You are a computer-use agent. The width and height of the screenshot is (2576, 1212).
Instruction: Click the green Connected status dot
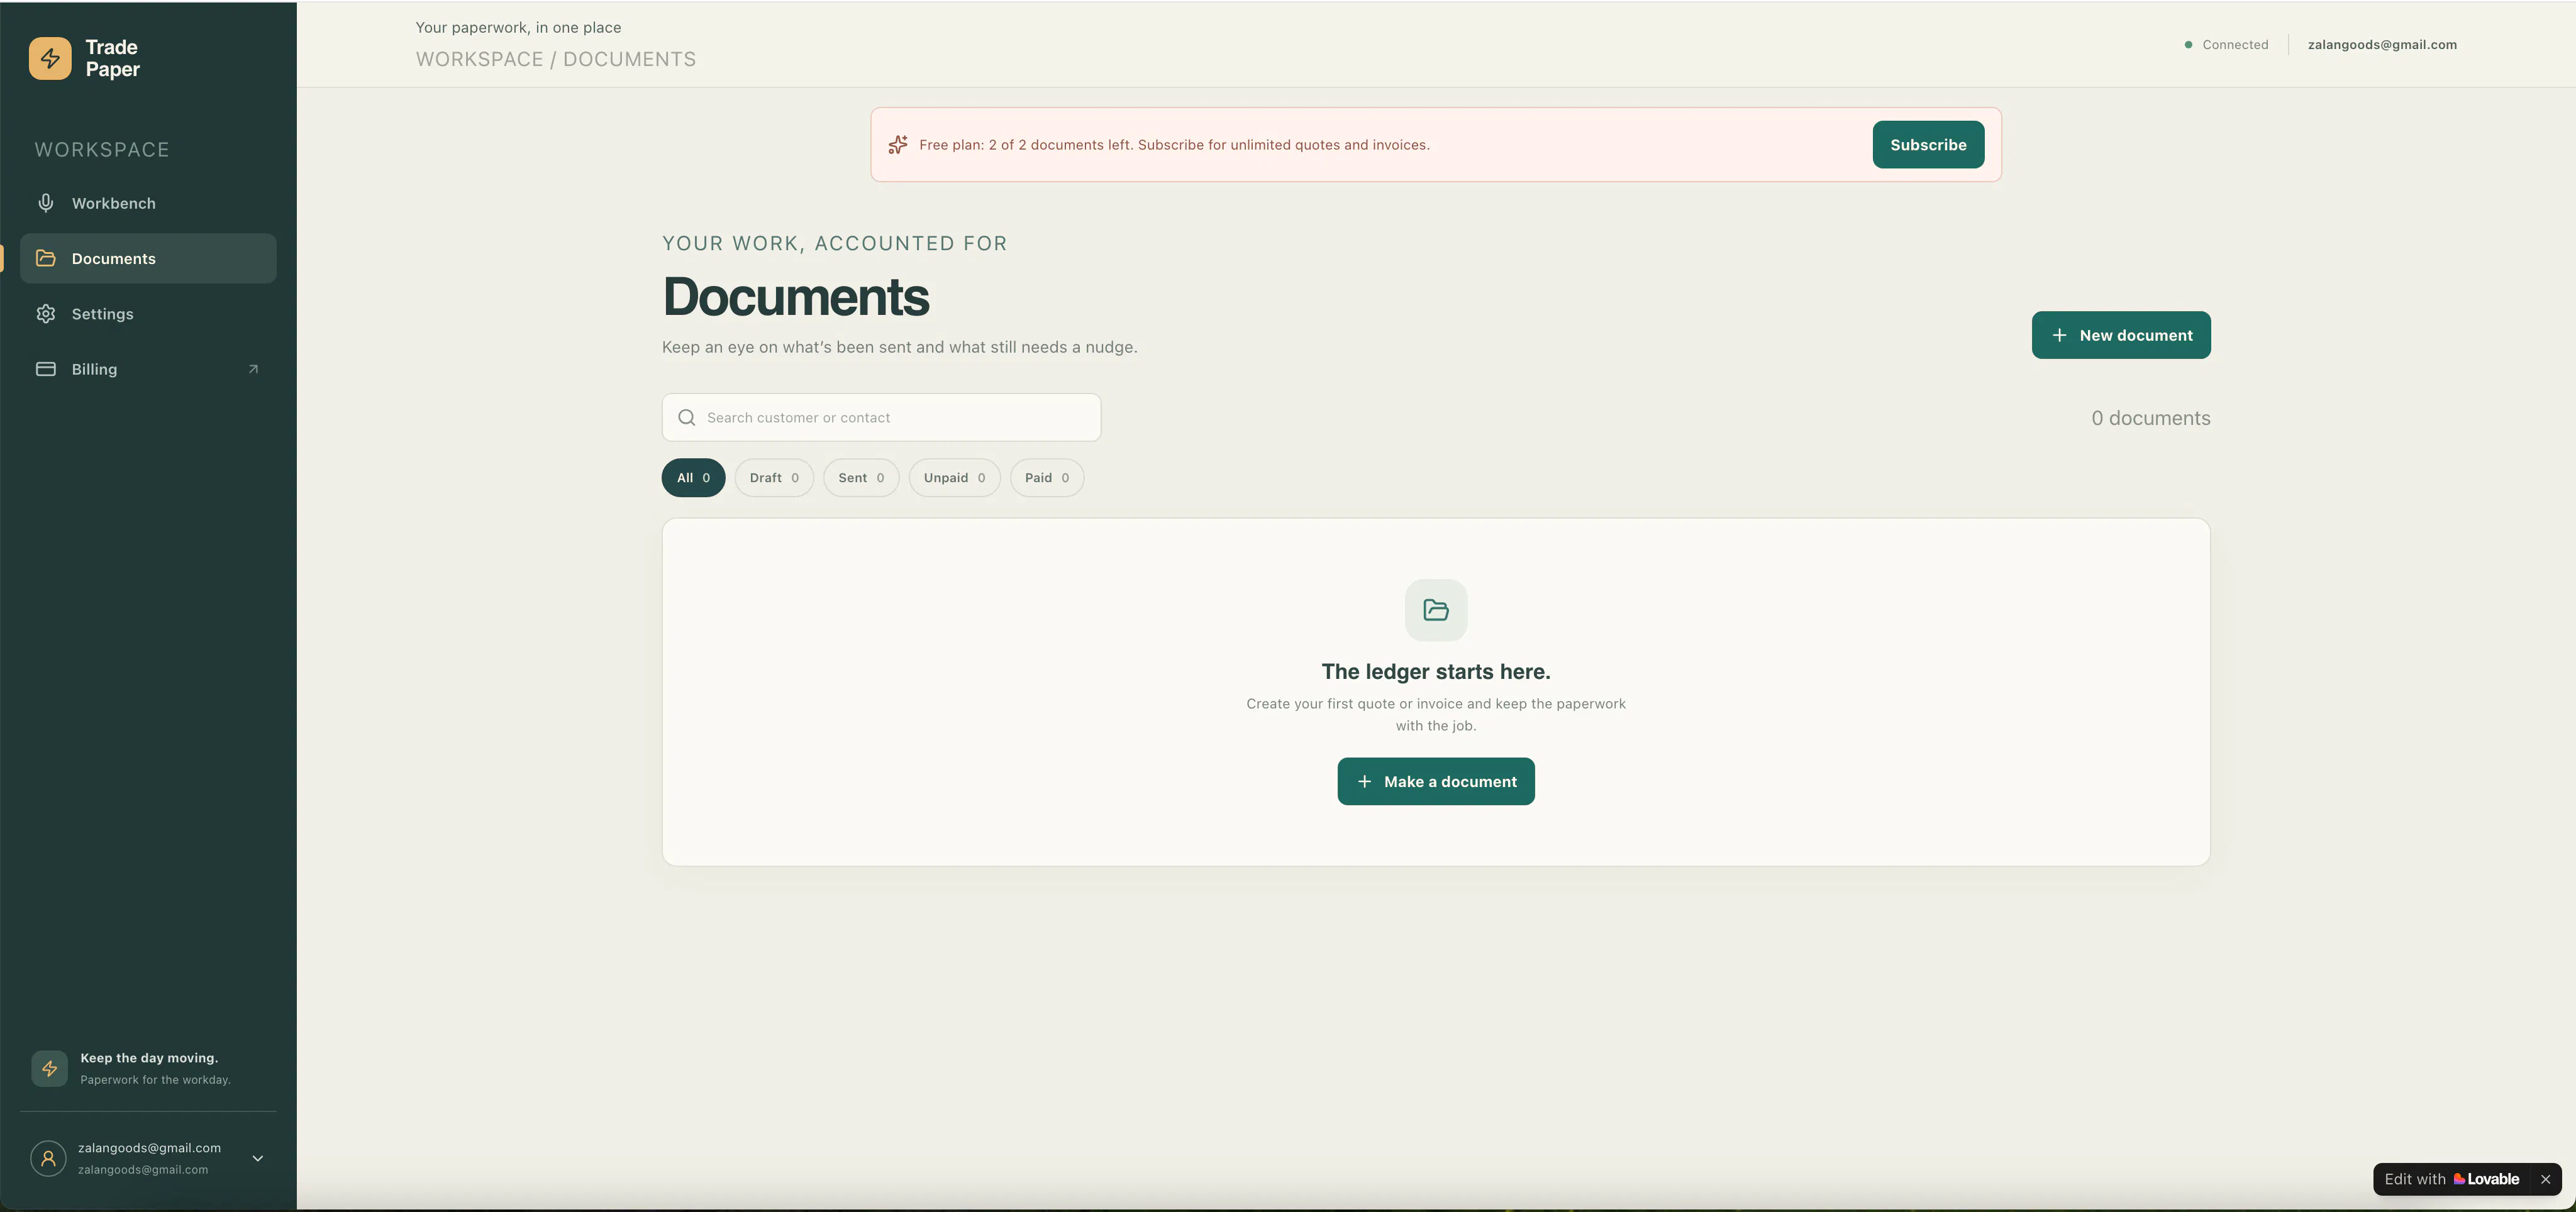(x=2189, y=45)
